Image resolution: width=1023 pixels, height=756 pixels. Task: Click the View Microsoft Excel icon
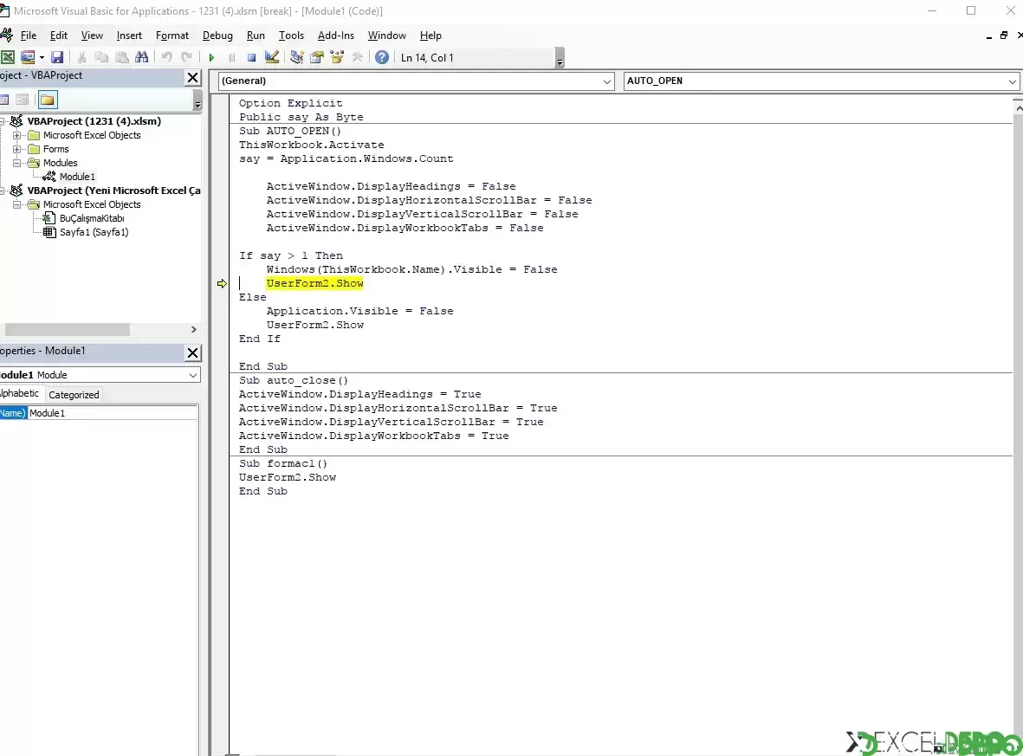pos(7,57)
